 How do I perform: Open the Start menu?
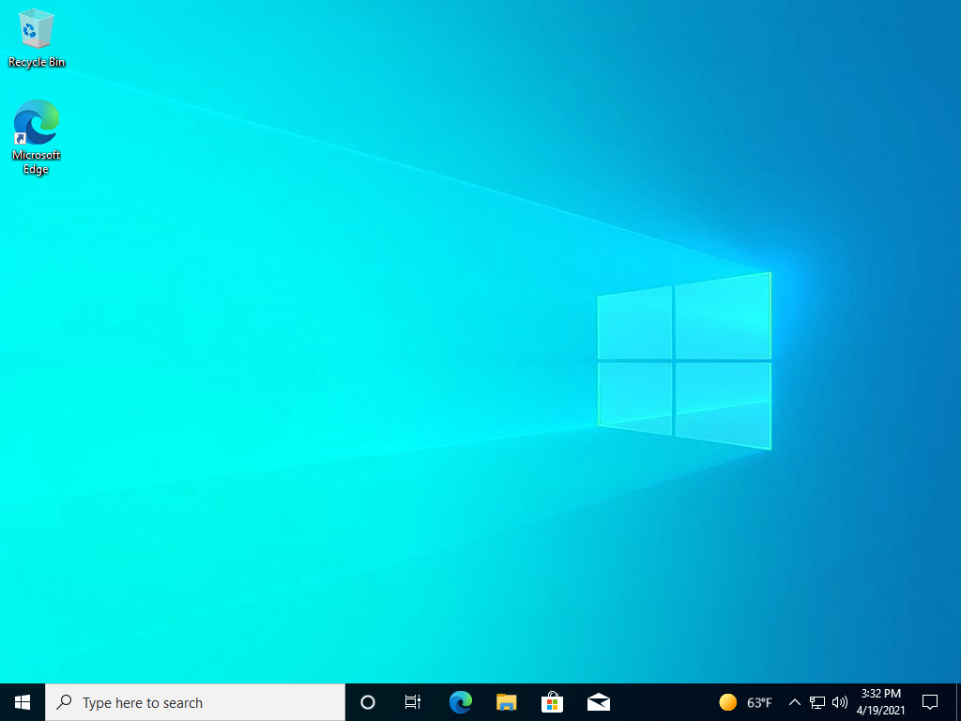(x=21, y=701)
